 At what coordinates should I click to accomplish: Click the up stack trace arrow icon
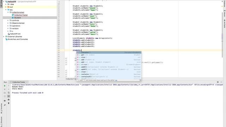[8, 86]
